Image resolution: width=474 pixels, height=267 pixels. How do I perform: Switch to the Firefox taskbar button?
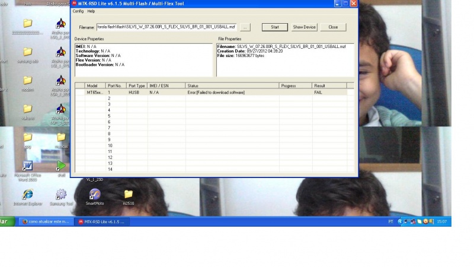(x=46, y=221)
